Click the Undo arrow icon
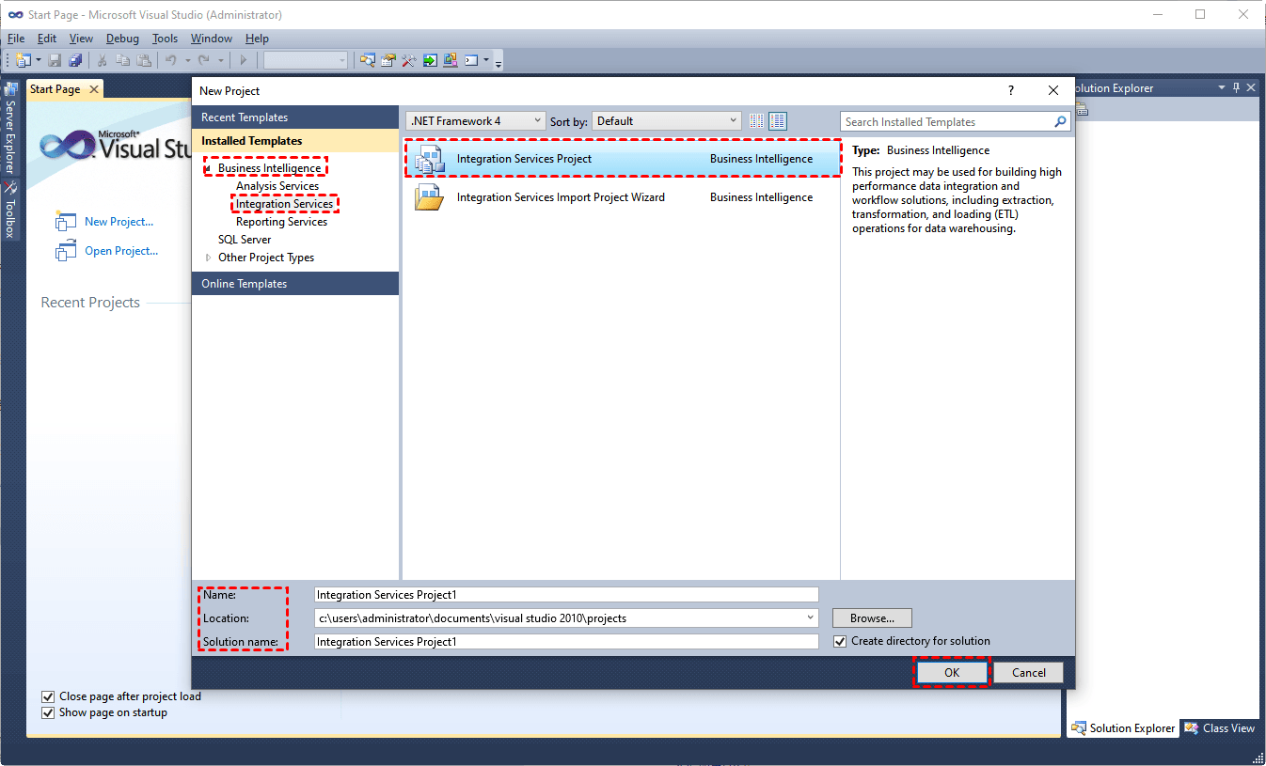 (x=171, y=60)
